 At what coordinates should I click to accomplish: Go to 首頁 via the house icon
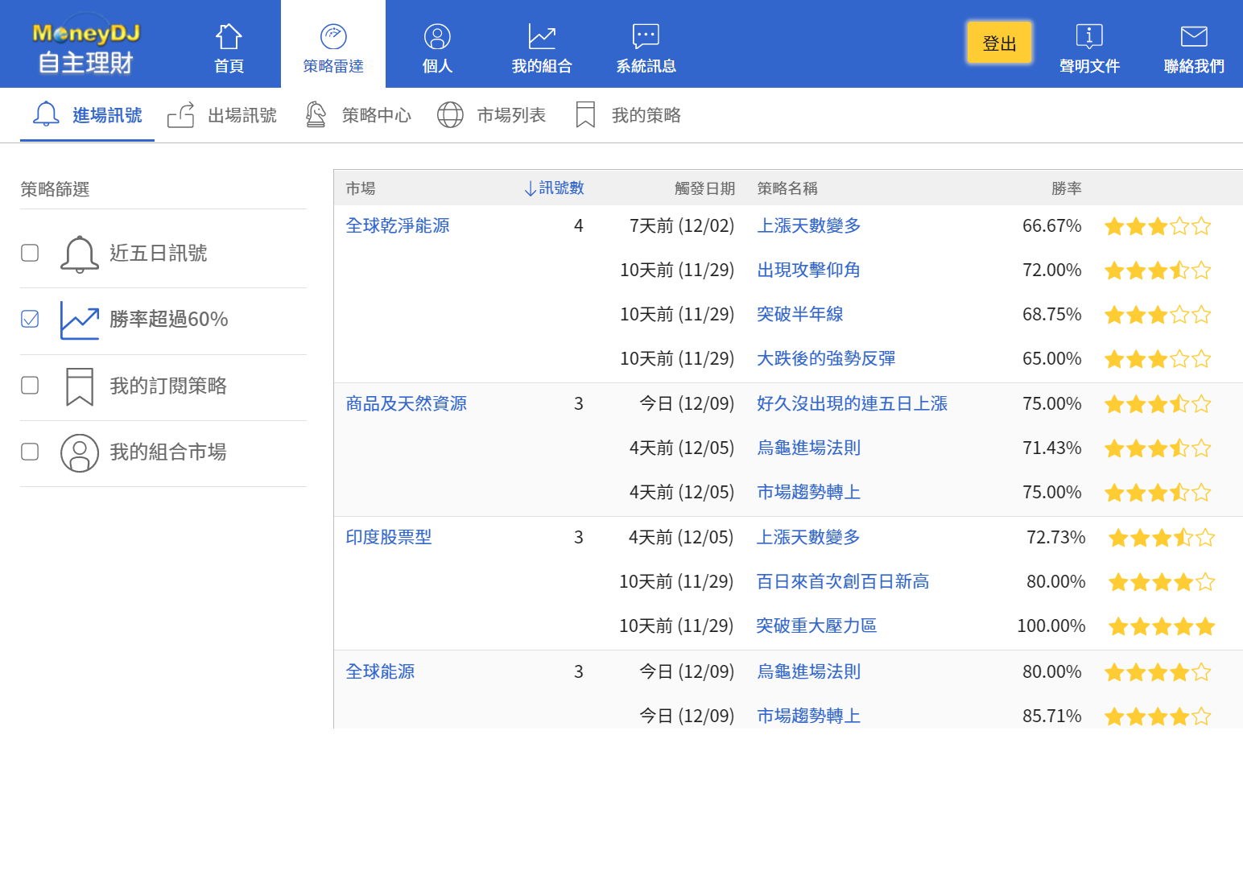pos(229,36)
